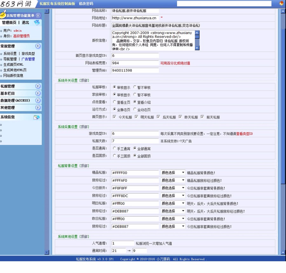Click sidebar scrollbar down arrow
The image size is (286, 273).
47,252
